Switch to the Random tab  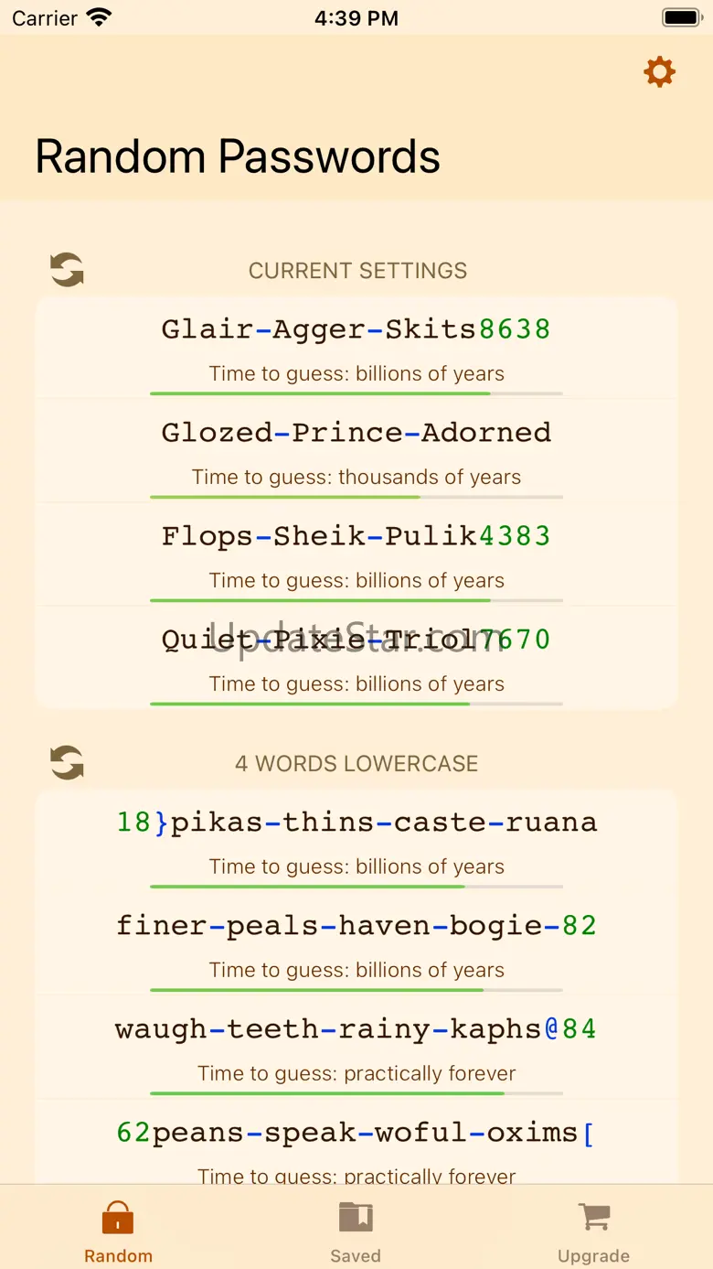pyautogui.click(x=118, y=1233)
